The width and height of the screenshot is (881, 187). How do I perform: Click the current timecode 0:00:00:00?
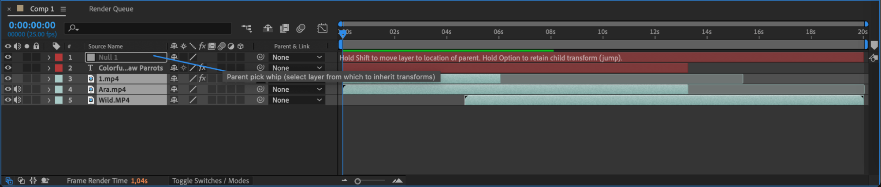point(32,25)
